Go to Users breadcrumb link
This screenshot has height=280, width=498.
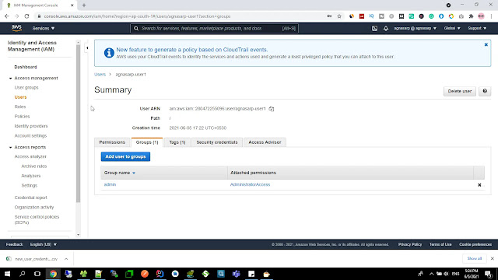coord(100,75)
